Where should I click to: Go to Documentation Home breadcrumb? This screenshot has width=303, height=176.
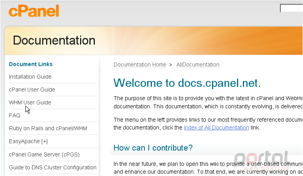pos(140,65)
